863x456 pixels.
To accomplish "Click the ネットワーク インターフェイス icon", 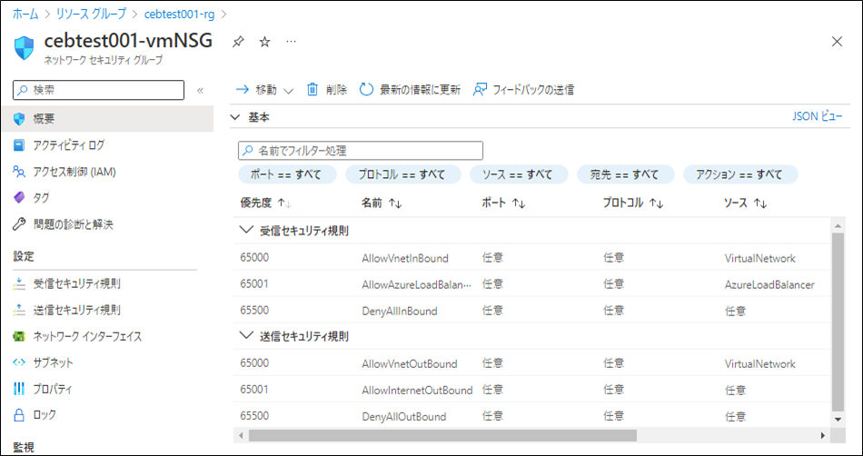I will 19,337.
